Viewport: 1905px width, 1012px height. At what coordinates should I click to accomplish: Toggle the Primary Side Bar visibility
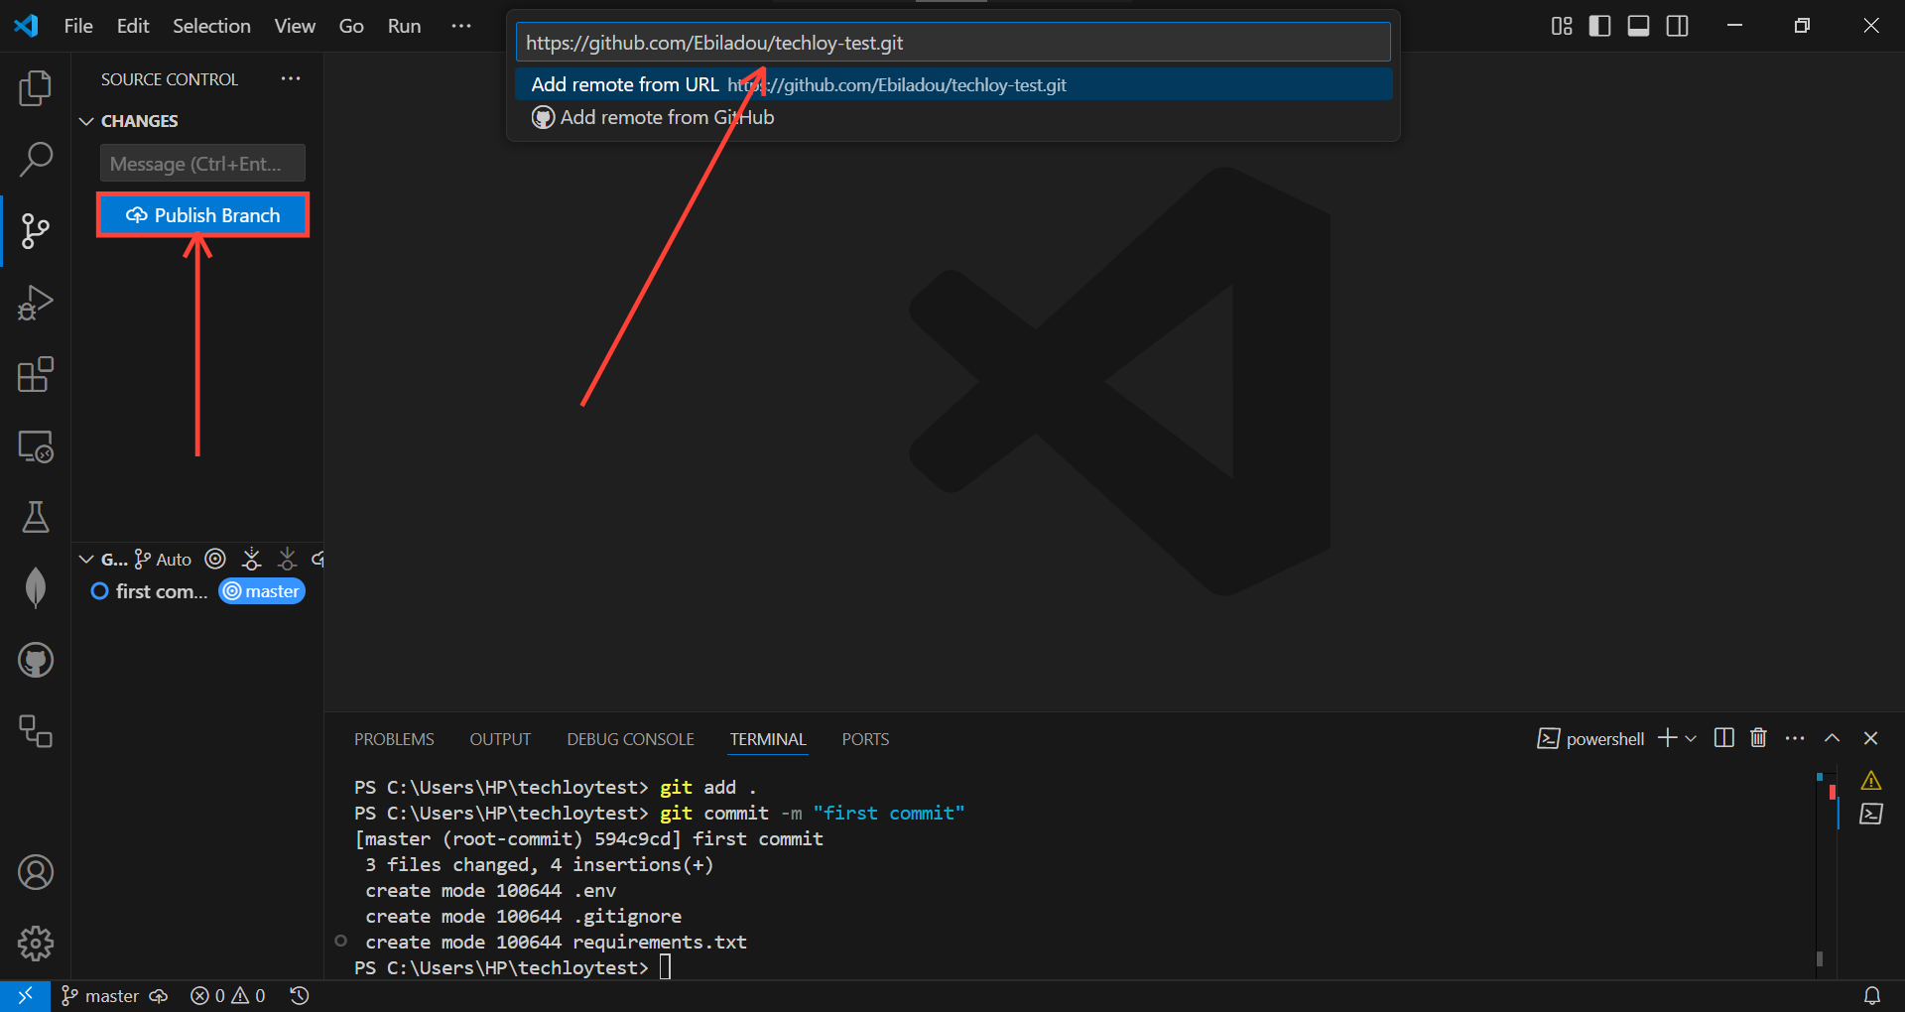click(x=1600, y=26)
